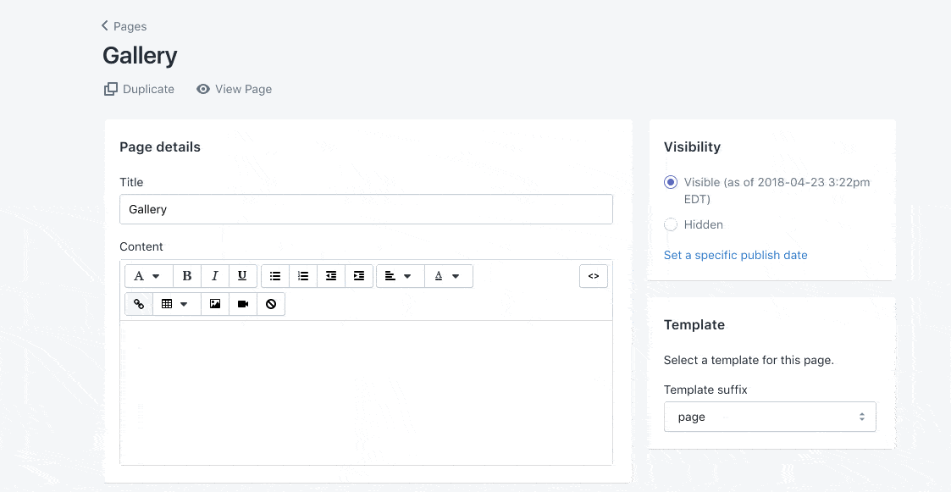Screen dimensions: 951x492
Task: Open the text alignment dropdown
Action: [x=401, y=276]
